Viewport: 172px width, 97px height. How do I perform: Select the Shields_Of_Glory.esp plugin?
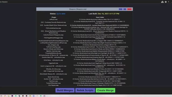[x=53, y=69]
